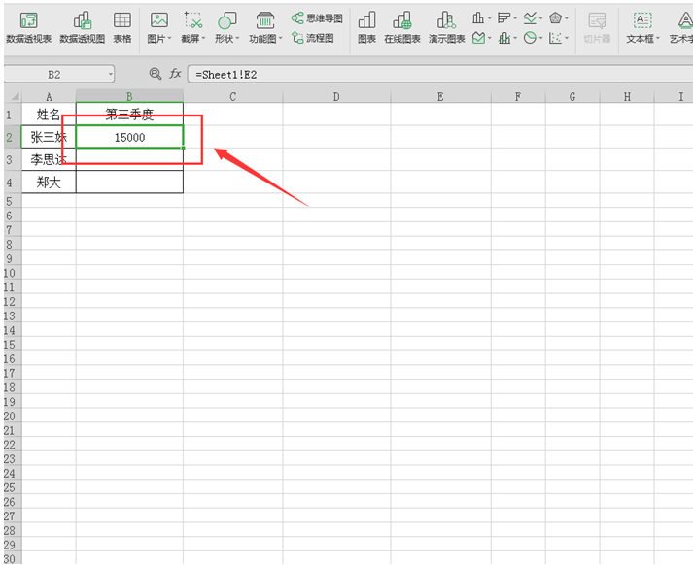Open the fx insert function button
The width and height of the screenshot is (693, 565).
pyautogui.click(x=176, y=73)
